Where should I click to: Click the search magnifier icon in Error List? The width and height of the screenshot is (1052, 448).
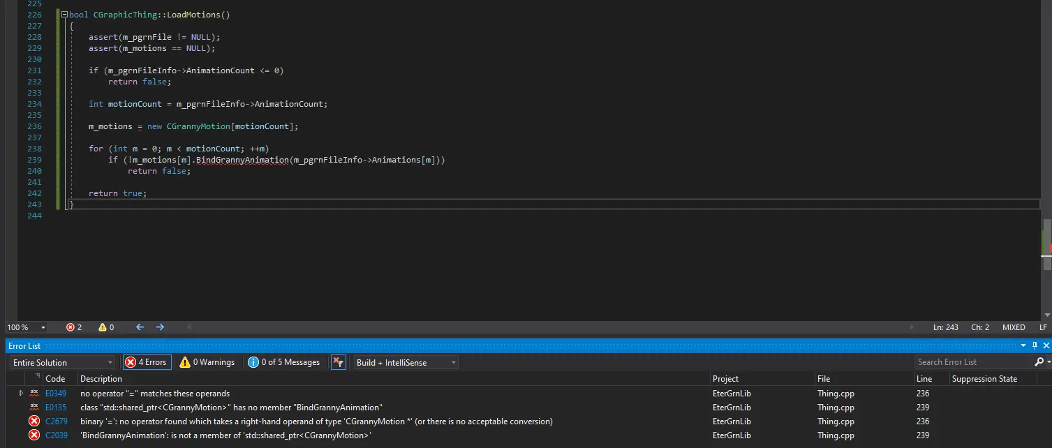coord(1039,362)
